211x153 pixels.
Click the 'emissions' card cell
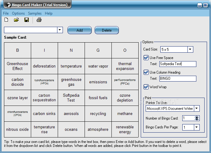98,82
